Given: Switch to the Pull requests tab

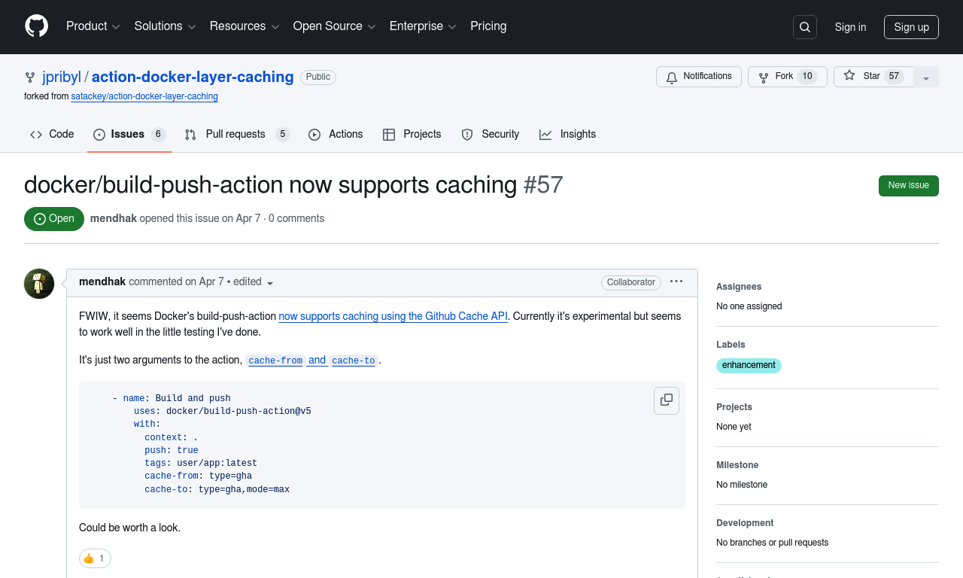Looking at the screenshot, I should (236, 135).
